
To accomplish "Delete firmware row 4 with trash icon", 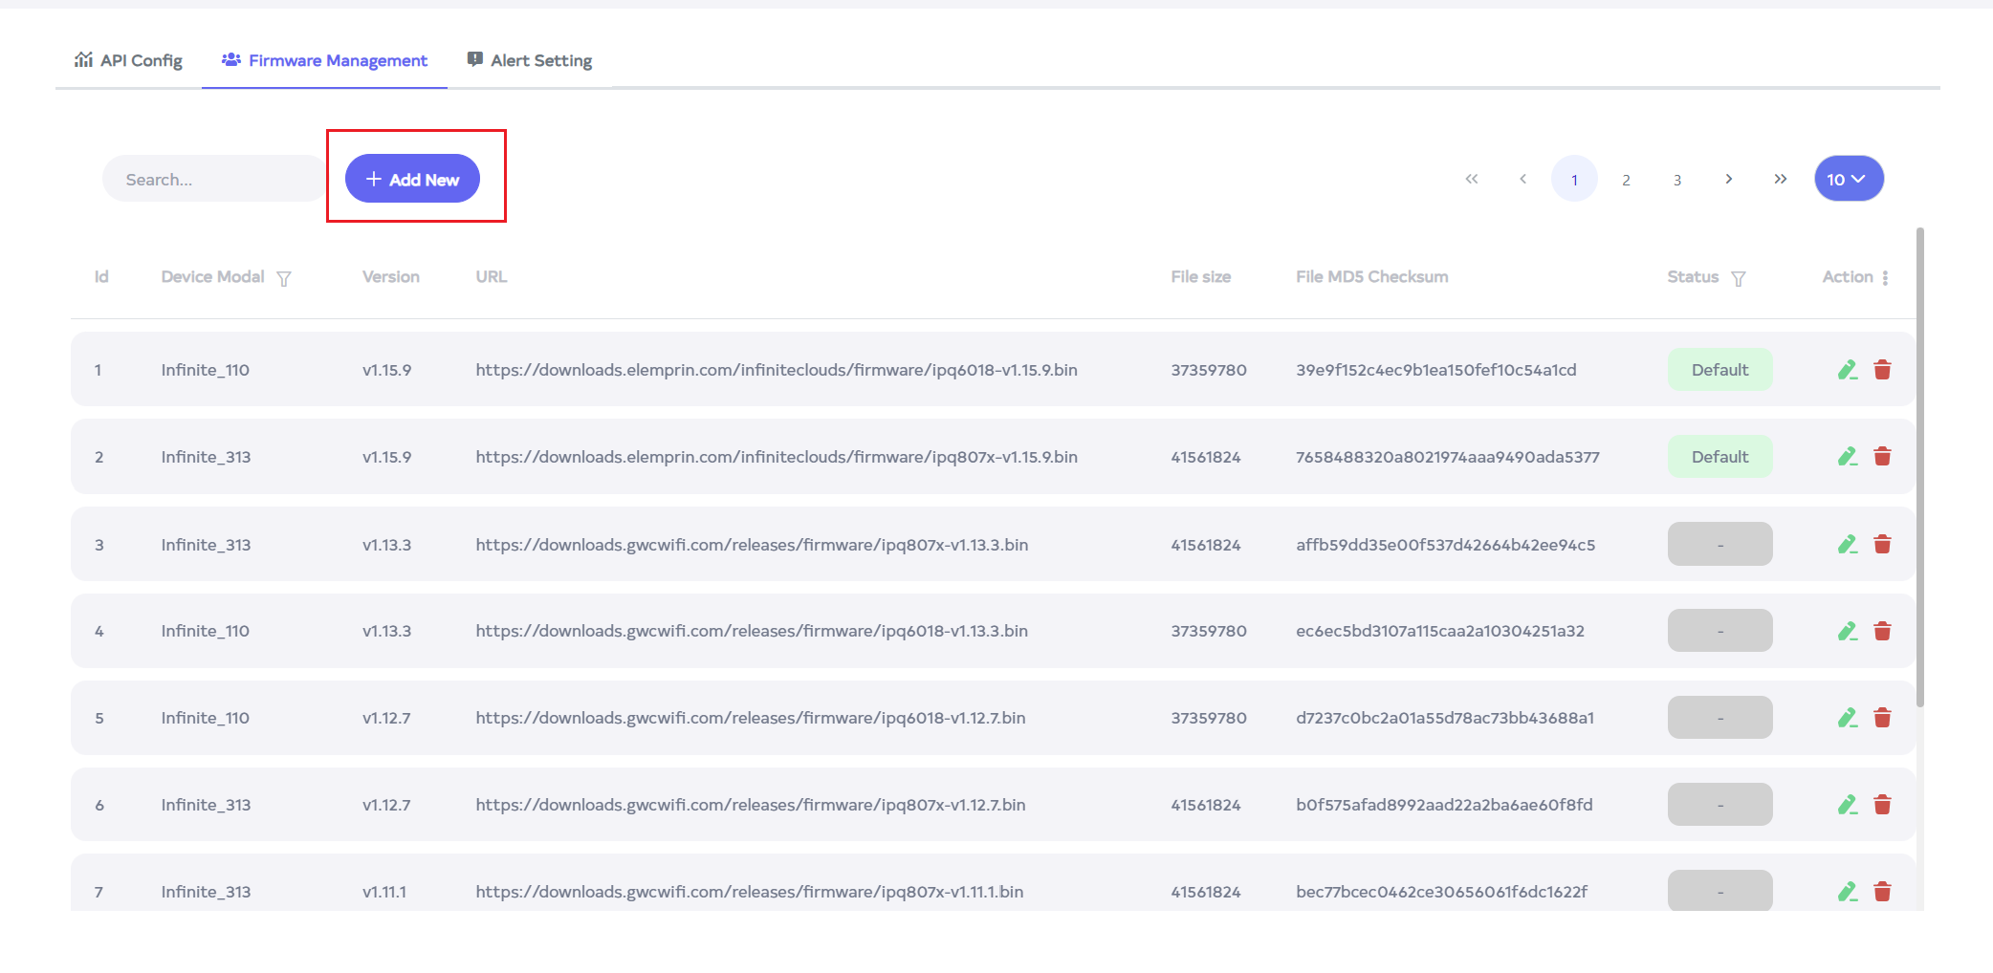I will click(1882, 631).
